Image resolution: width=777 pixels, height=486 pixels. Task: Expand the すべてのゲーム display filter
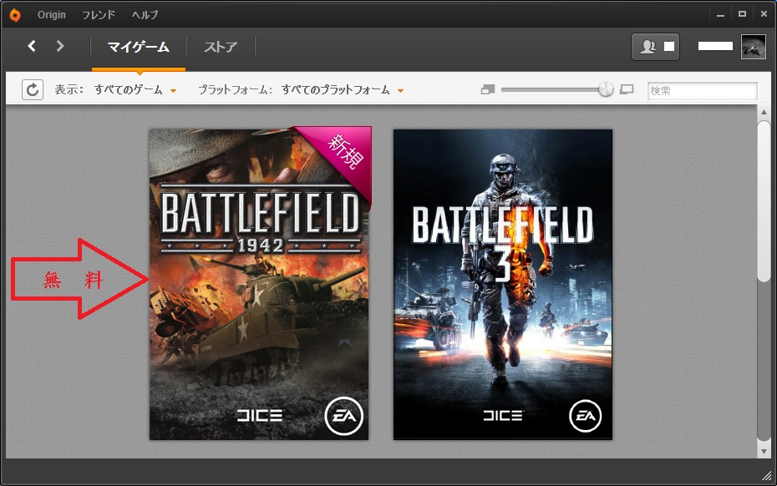[135, 90]
